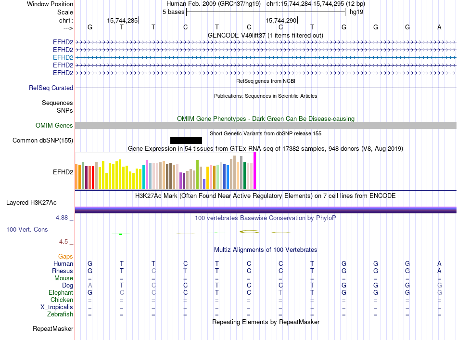Click the OMIM Gene Phenotypes green title
The height and width of the screenshot is (340, 457).
pyautogui.click(x=266, y=118)
